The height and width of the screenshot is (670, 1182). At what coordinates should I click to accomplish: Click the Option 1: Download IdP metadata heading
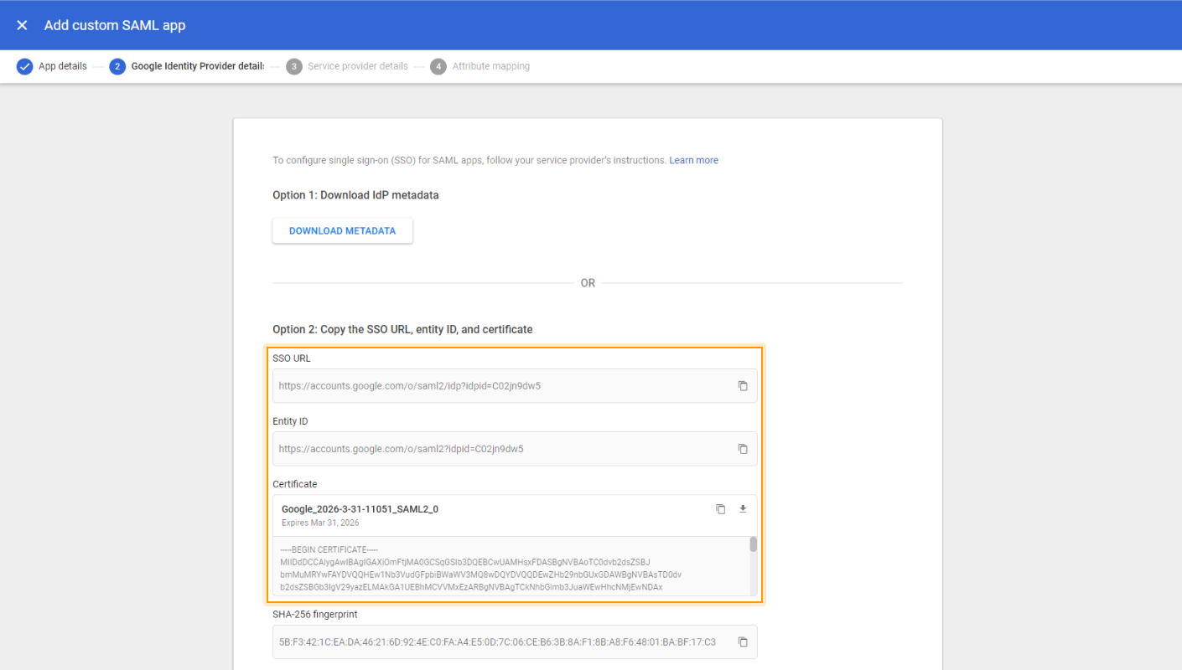[355, 195]
